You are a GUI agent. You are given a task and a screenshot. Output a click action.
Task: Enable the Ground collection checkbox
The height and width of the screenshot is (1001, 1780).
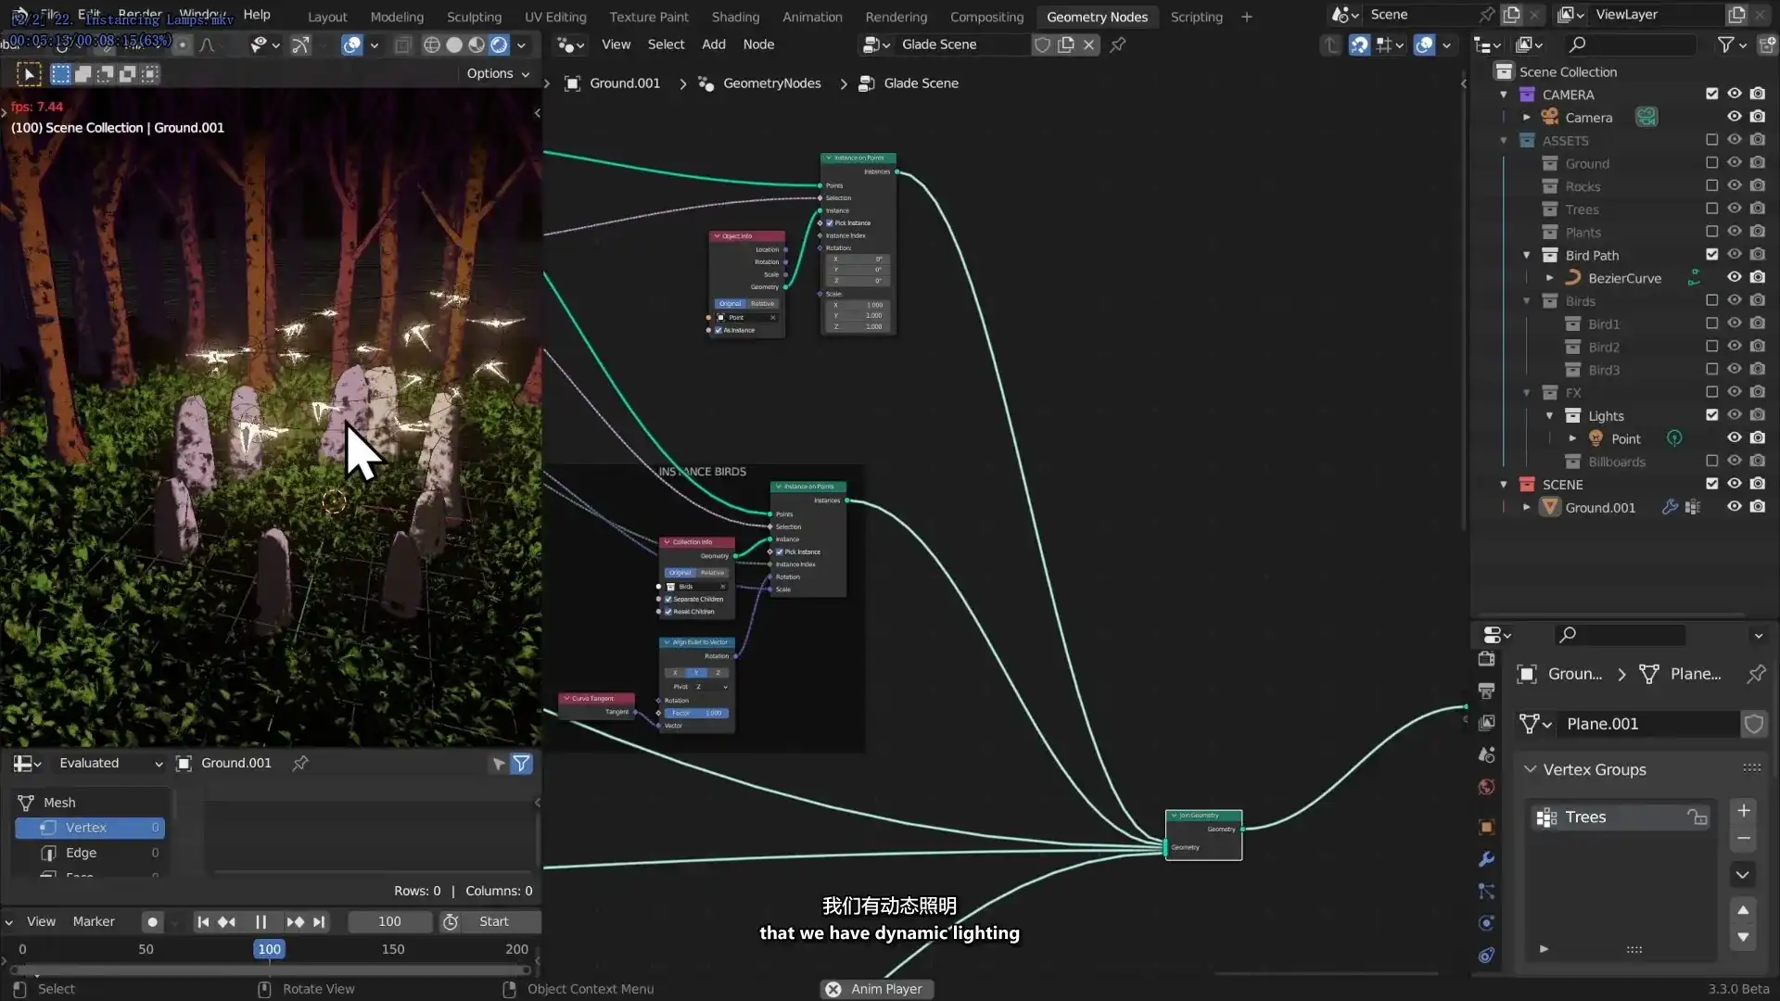click(1711, 163)
